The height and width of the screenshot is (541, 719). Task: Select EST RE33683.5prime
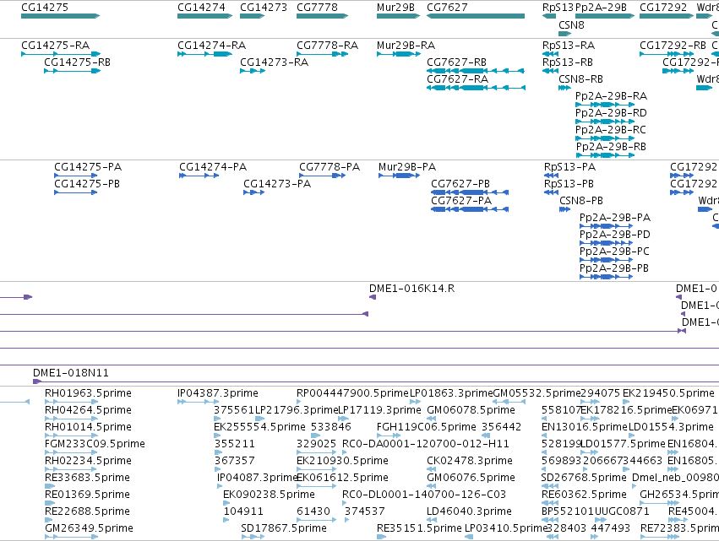point(87,479)
